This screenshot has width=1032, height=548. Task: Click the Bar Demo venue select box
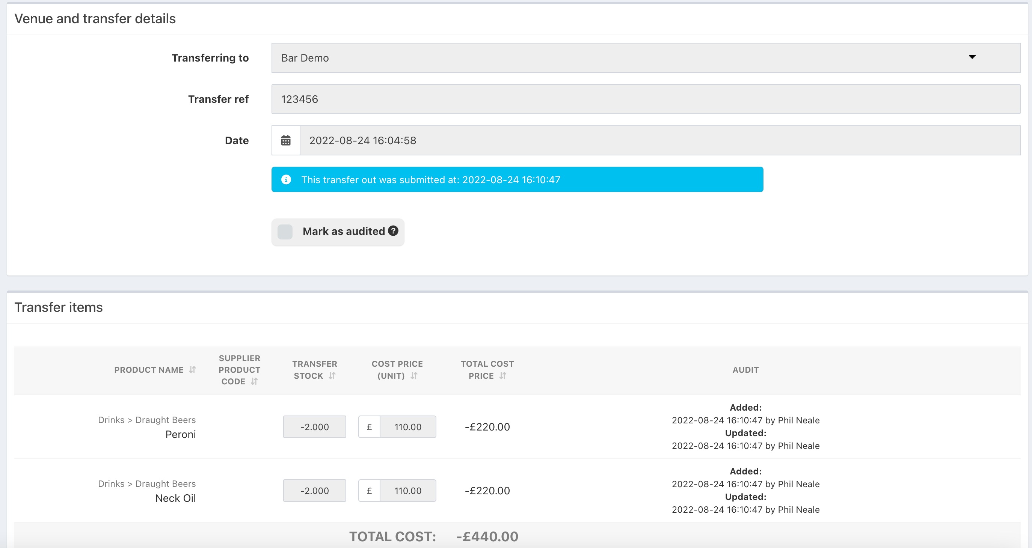(x=601, y=58)
